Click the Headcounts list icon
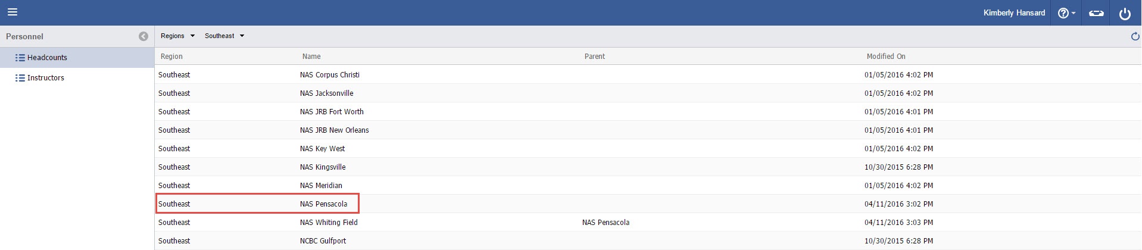 click(20, 58)
